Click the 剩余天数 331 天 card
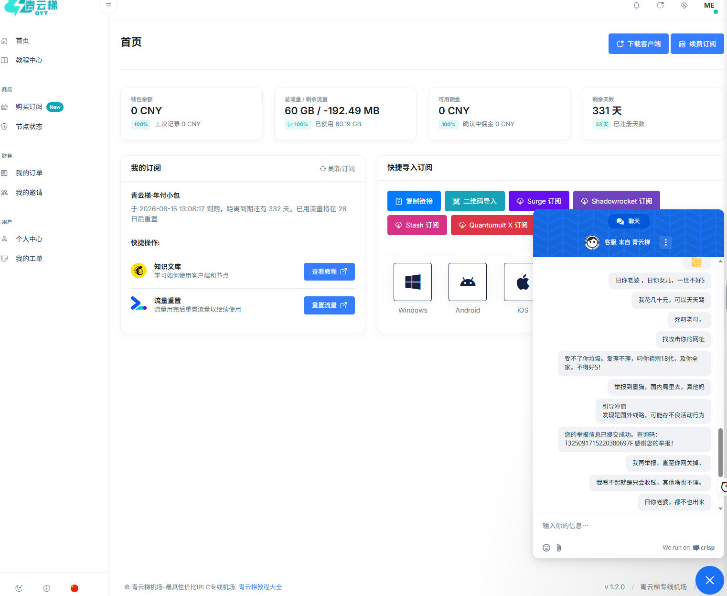Image resolution: width=727 pixels, height=596 pixels. (652, 113)
